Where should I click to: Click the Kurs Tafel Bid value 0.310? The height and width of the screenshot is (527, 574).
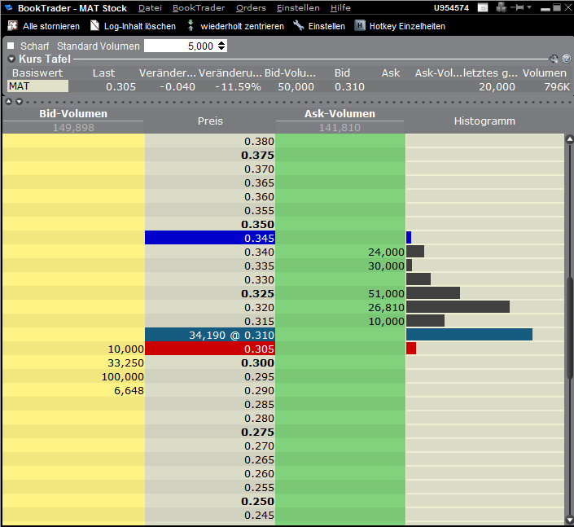349,87
